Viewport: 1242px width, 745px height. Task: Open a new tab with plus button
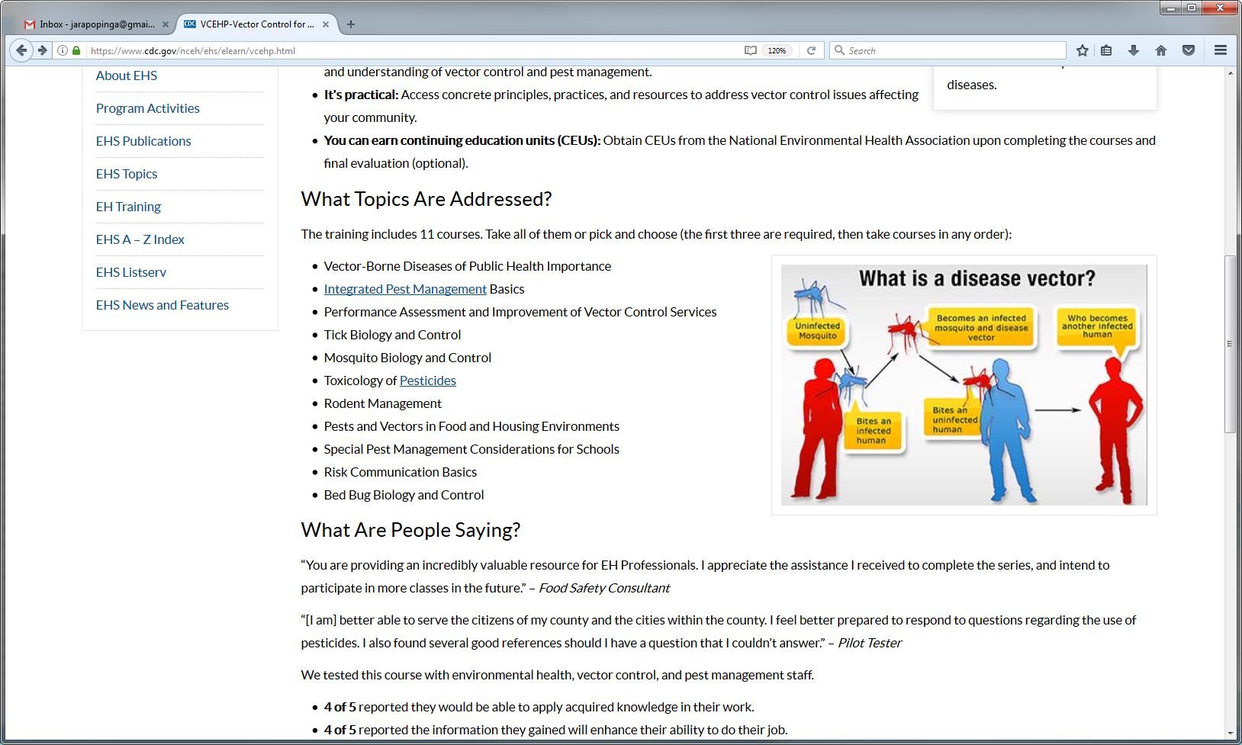(x=351, y=24)
